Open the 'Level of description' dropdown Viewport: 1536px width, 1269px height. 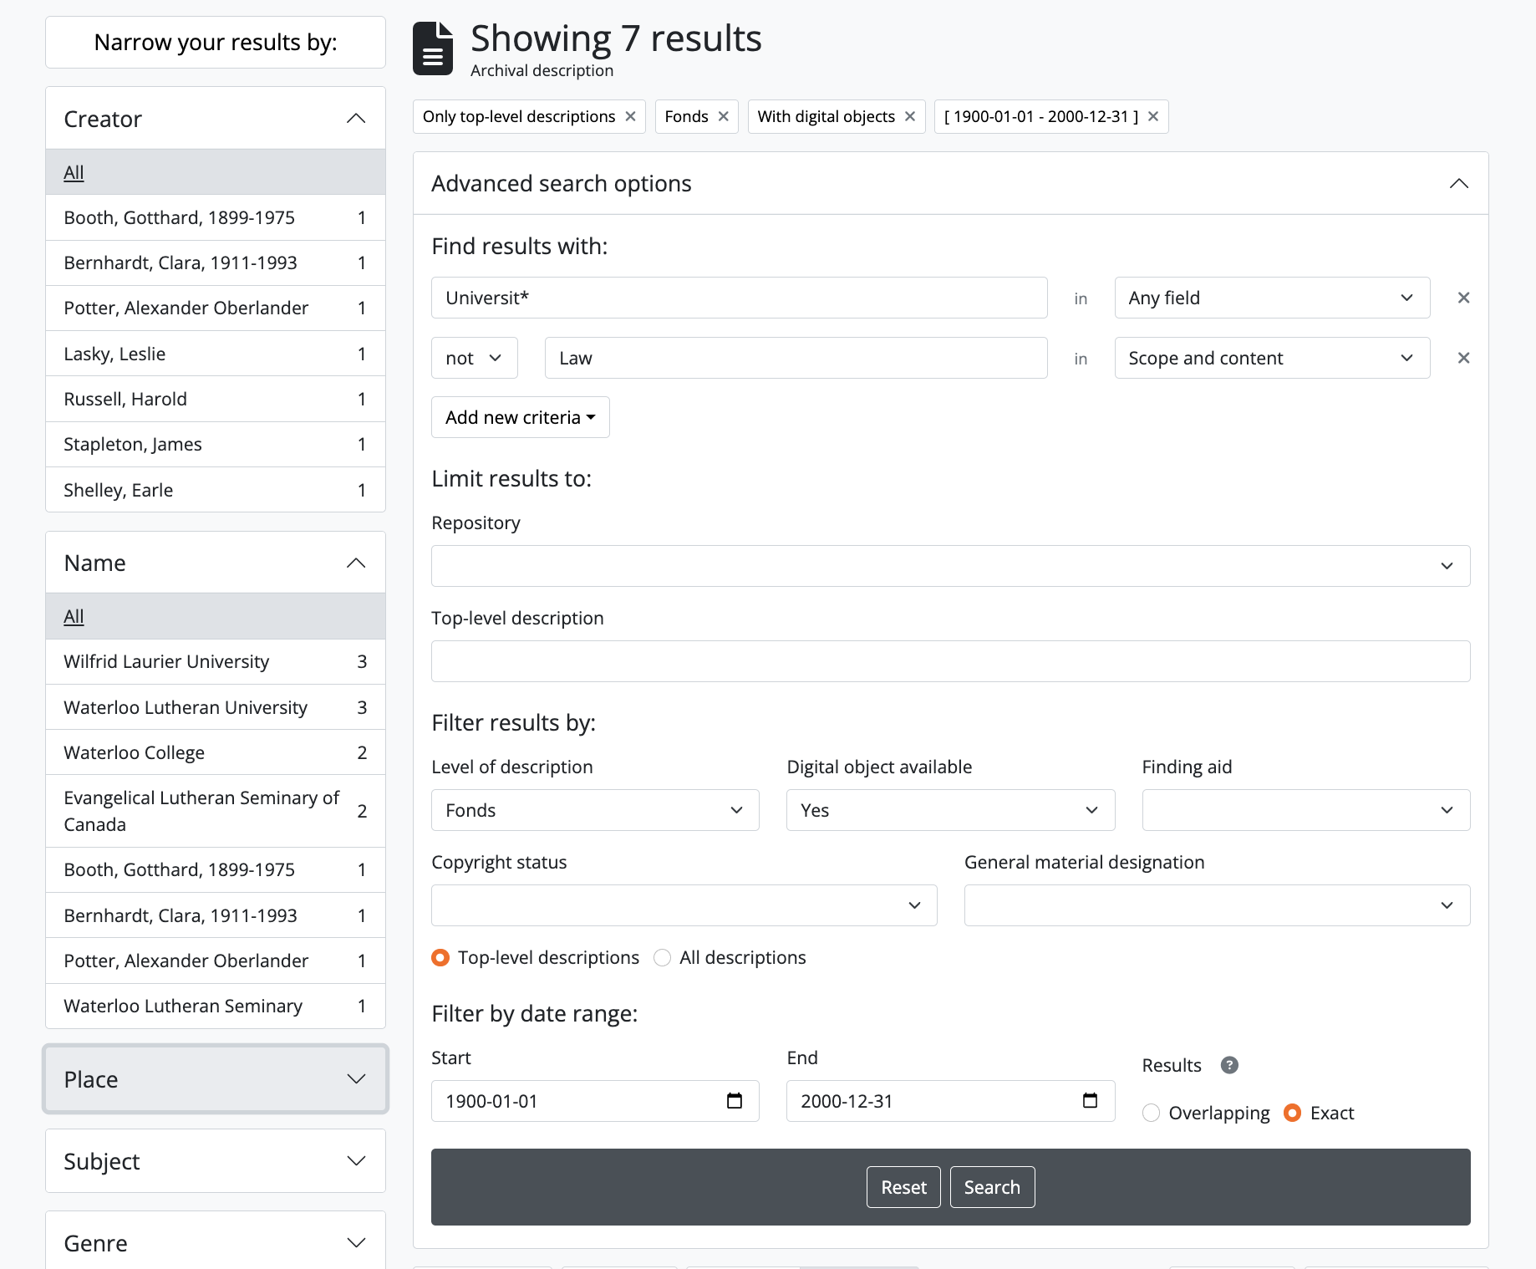tap(594, 810)
